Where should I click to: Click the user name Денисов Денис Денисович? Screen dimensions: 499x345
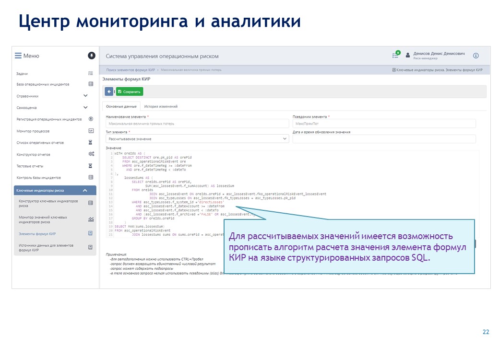439,54
